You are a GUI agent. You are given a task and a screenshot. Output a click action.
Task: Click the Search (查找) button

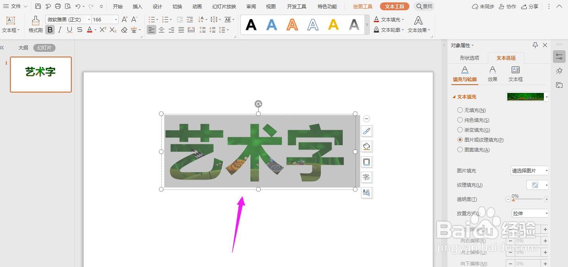[424, 6]
